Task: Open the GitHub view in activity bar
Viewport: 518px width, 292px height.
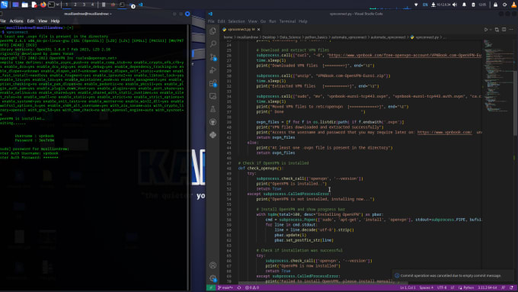Action: pyautogui.click(x=213, y=122)
